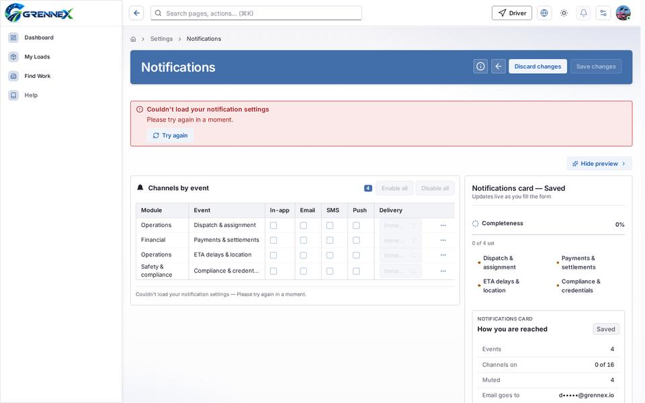Open more options for ETA delays & location
Image resolution: width=645 pixels, height=403 pixels.
pyautogui.click(x=443, y=255)
